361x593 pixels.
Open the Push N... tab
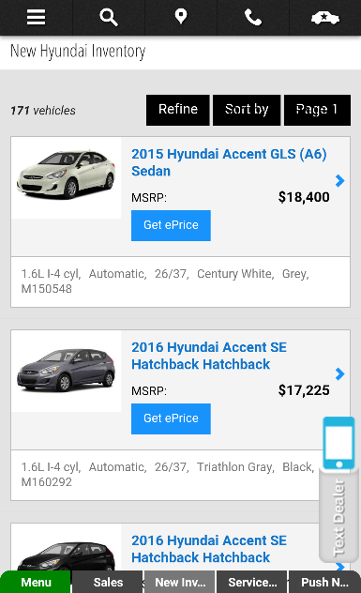pyautogui.click(x=324, y=582)
